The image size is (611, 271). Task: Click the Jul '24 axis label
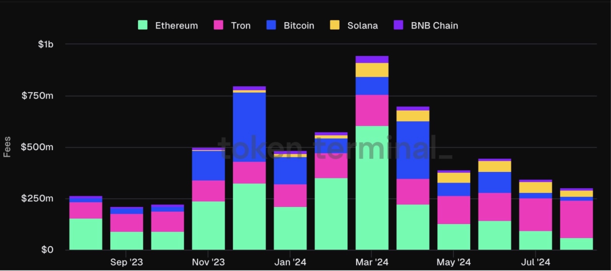click(536, 262)
